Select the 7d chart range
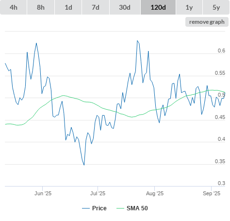 [x=96, y=7]
